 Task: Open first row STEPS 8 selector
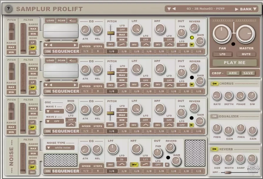(x=98, y=51)
